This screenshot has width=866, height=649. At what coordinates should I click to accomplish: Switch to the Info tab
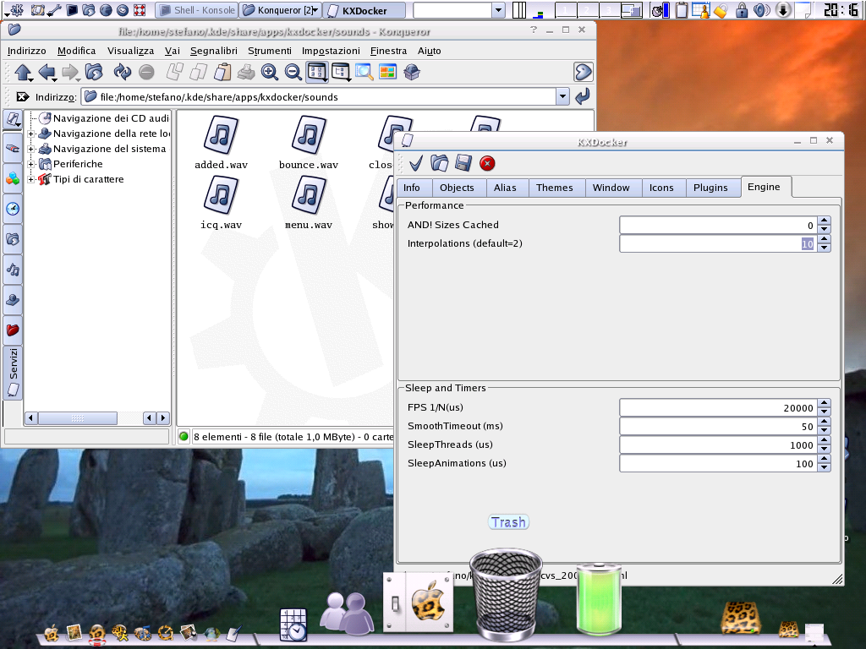[x=412, y=188]
